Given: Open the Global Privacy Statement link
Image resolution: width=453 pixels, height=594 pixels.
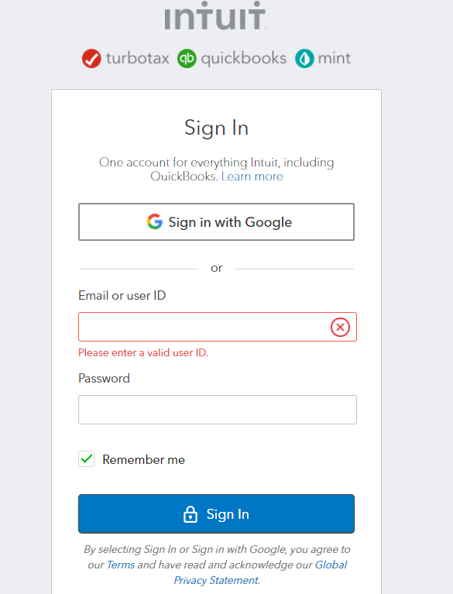Looking at the screenshot, I should [260, 572].
